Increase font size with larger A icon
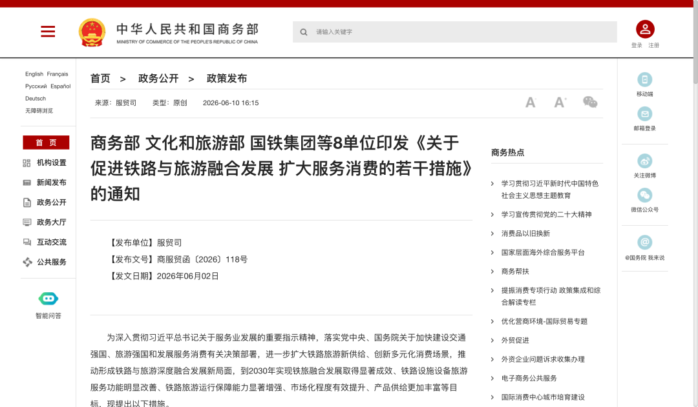Screen dimensions: 698x407 tap(560, 103)
